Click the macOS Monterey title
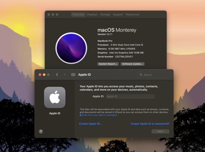 coord(117,30)
